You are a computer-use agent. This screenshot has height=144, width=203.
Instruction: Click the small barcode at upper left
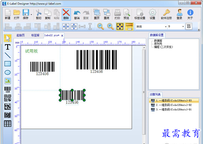[x=42, y=68]
